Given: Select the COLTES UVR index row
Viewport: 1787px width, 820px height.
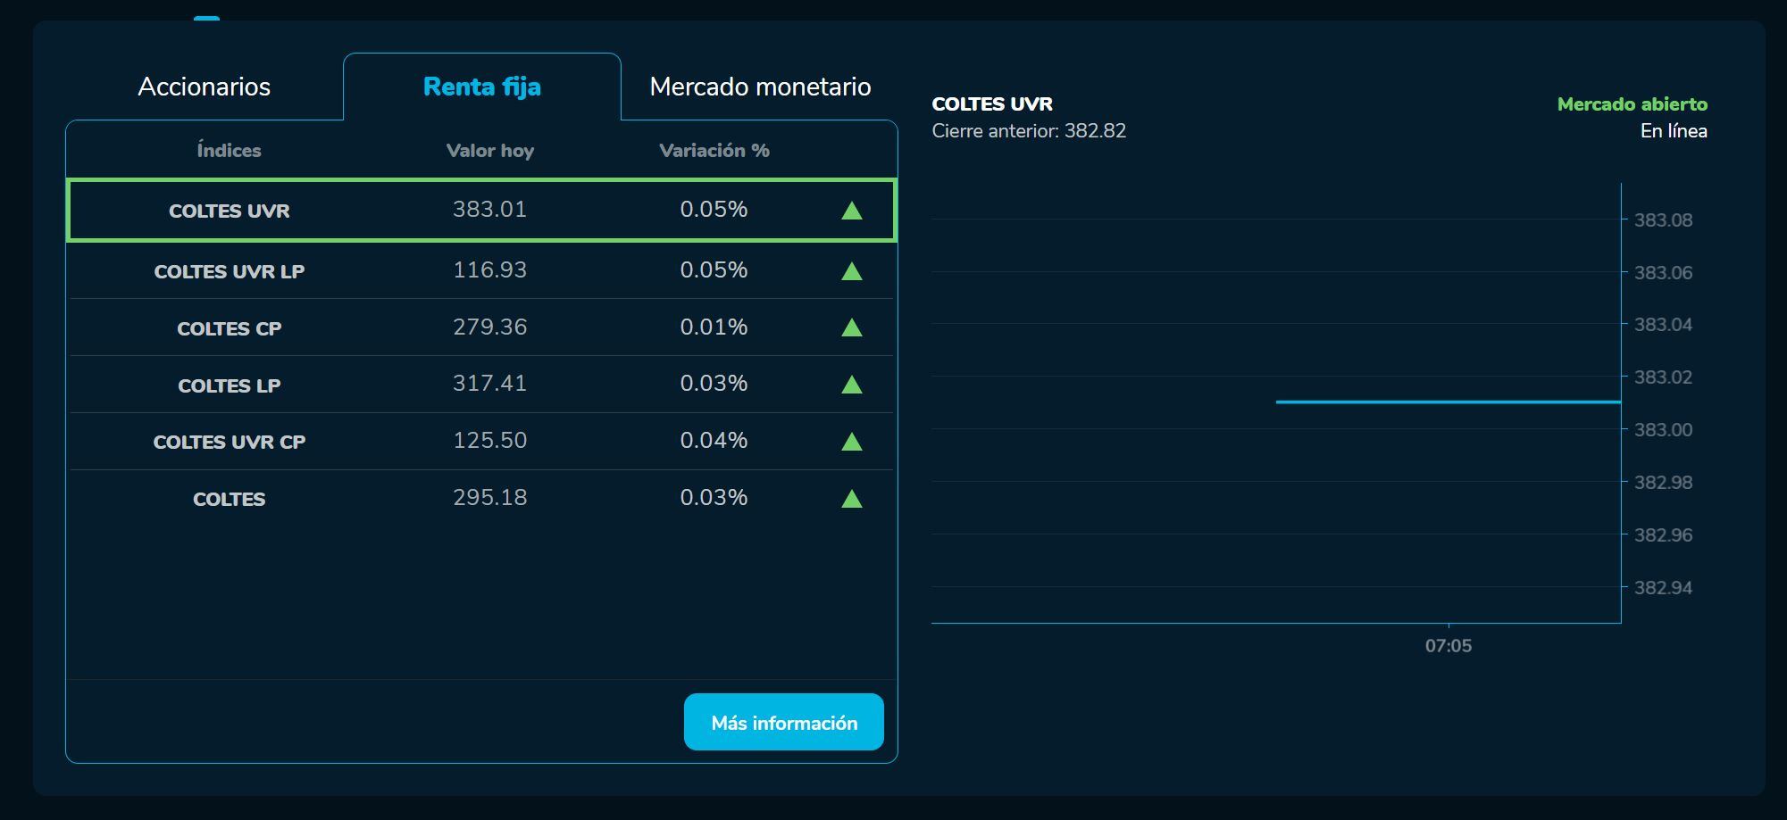Looking at the screenshot, I should (230, 211).
